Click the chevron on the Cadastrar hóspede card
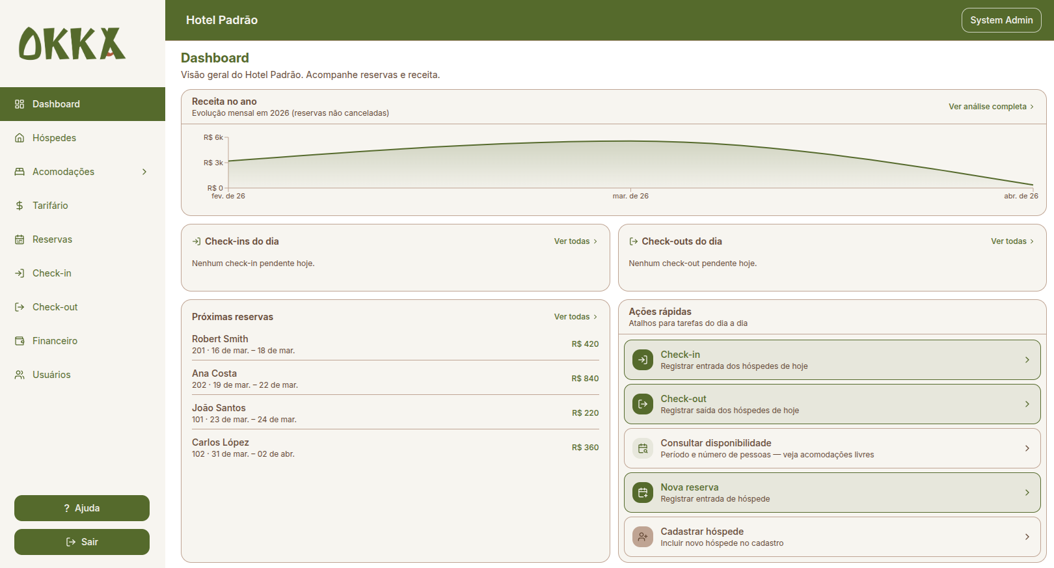 [x=1027, y=537]
